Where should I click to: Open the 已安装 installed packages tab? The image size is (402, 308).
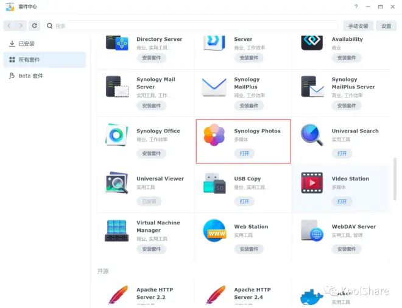(x=44, y=44)
